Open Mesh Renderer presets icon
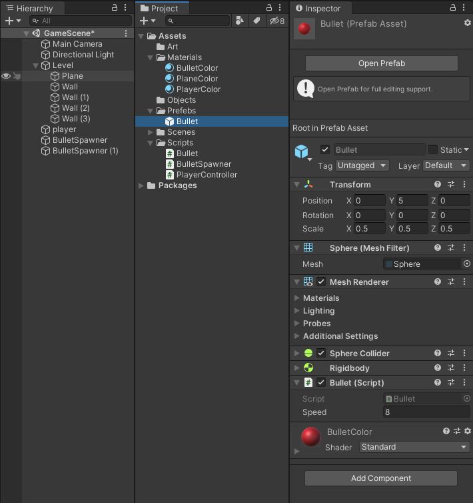The height and width of the screenshot is (503, 473). [451, 282]
